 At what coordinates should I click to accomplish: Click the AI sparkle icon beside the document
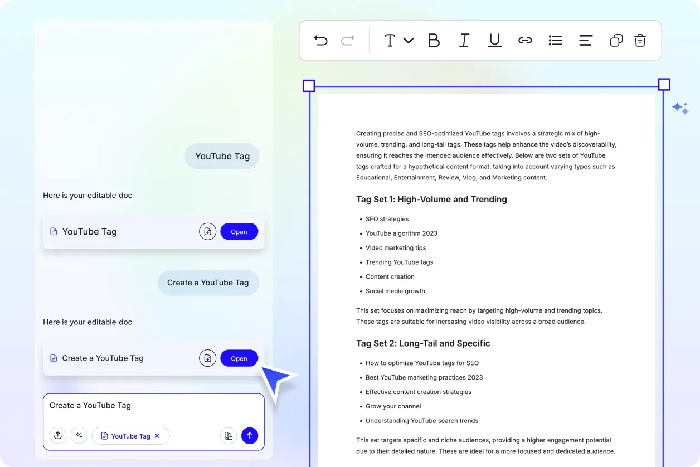coord(680,108)
